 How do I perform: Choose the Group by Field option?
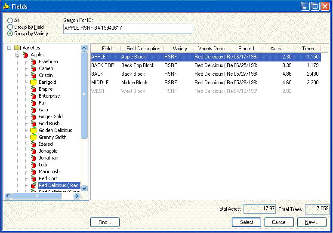[x=10, y=27]
